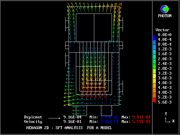Click the 2.8E-3 legend label
The image size is (180, 135).
[165, 68]
